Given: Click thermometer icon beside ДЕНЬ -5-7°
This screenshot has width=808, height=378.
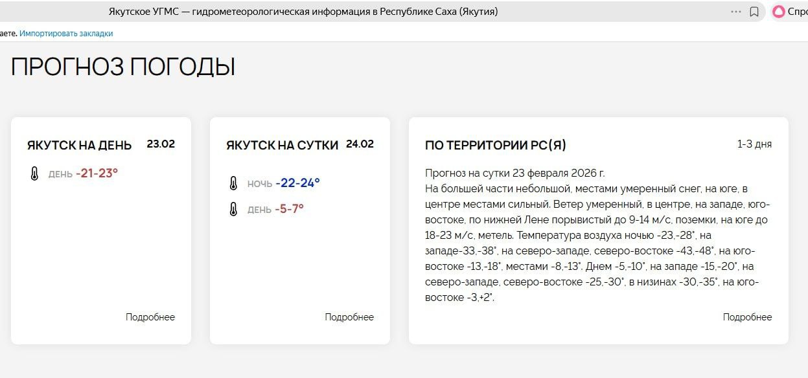Looking at the screenshot, I should [x=233, y=210].
